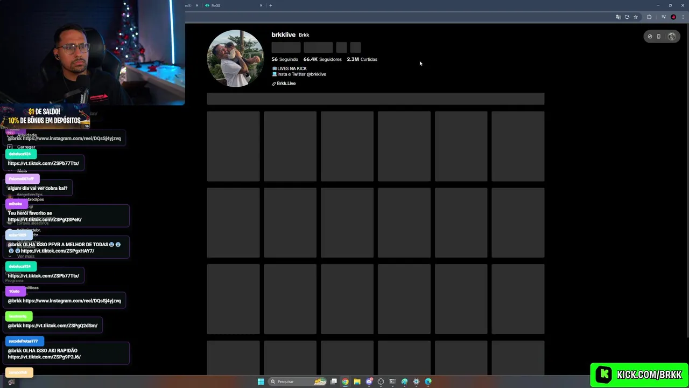Open the Windows Start menu
The image size is (689, 388).
[261, 382]
